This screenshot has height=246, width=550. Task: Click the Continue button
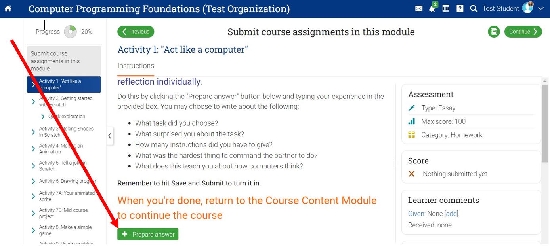(523, 32)
